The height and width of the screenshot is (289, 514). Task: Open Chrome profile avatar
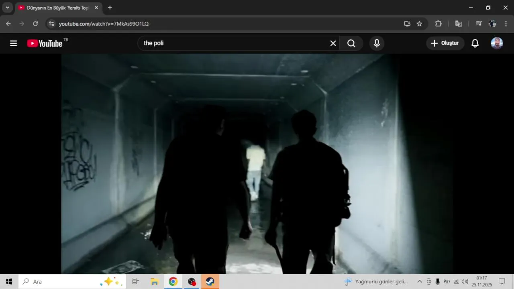(492, 24)
